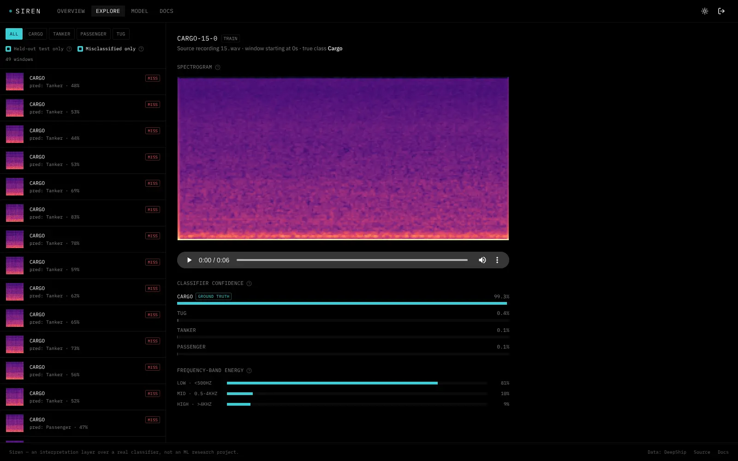Mute the audio player volume
This screenshot has width=738, height=461.
(482, 260)
